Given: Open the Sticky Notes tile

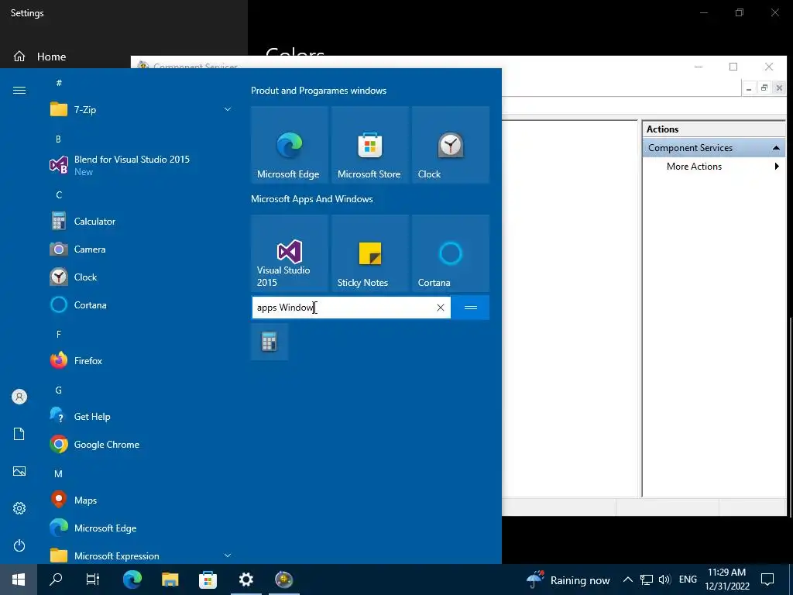Looking at the screenshot, I should [x=369, y=253].
